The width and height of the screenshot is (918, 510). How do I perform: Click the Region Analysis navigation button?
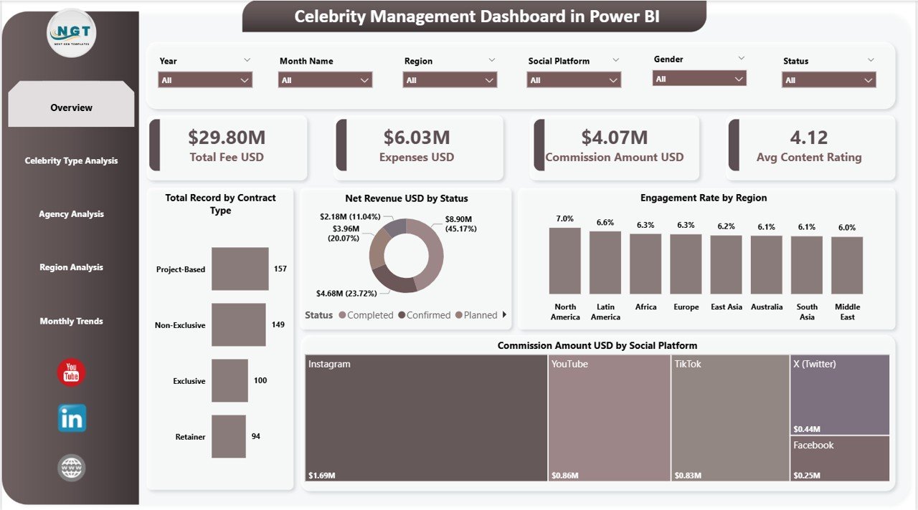(x=70, y=266)
